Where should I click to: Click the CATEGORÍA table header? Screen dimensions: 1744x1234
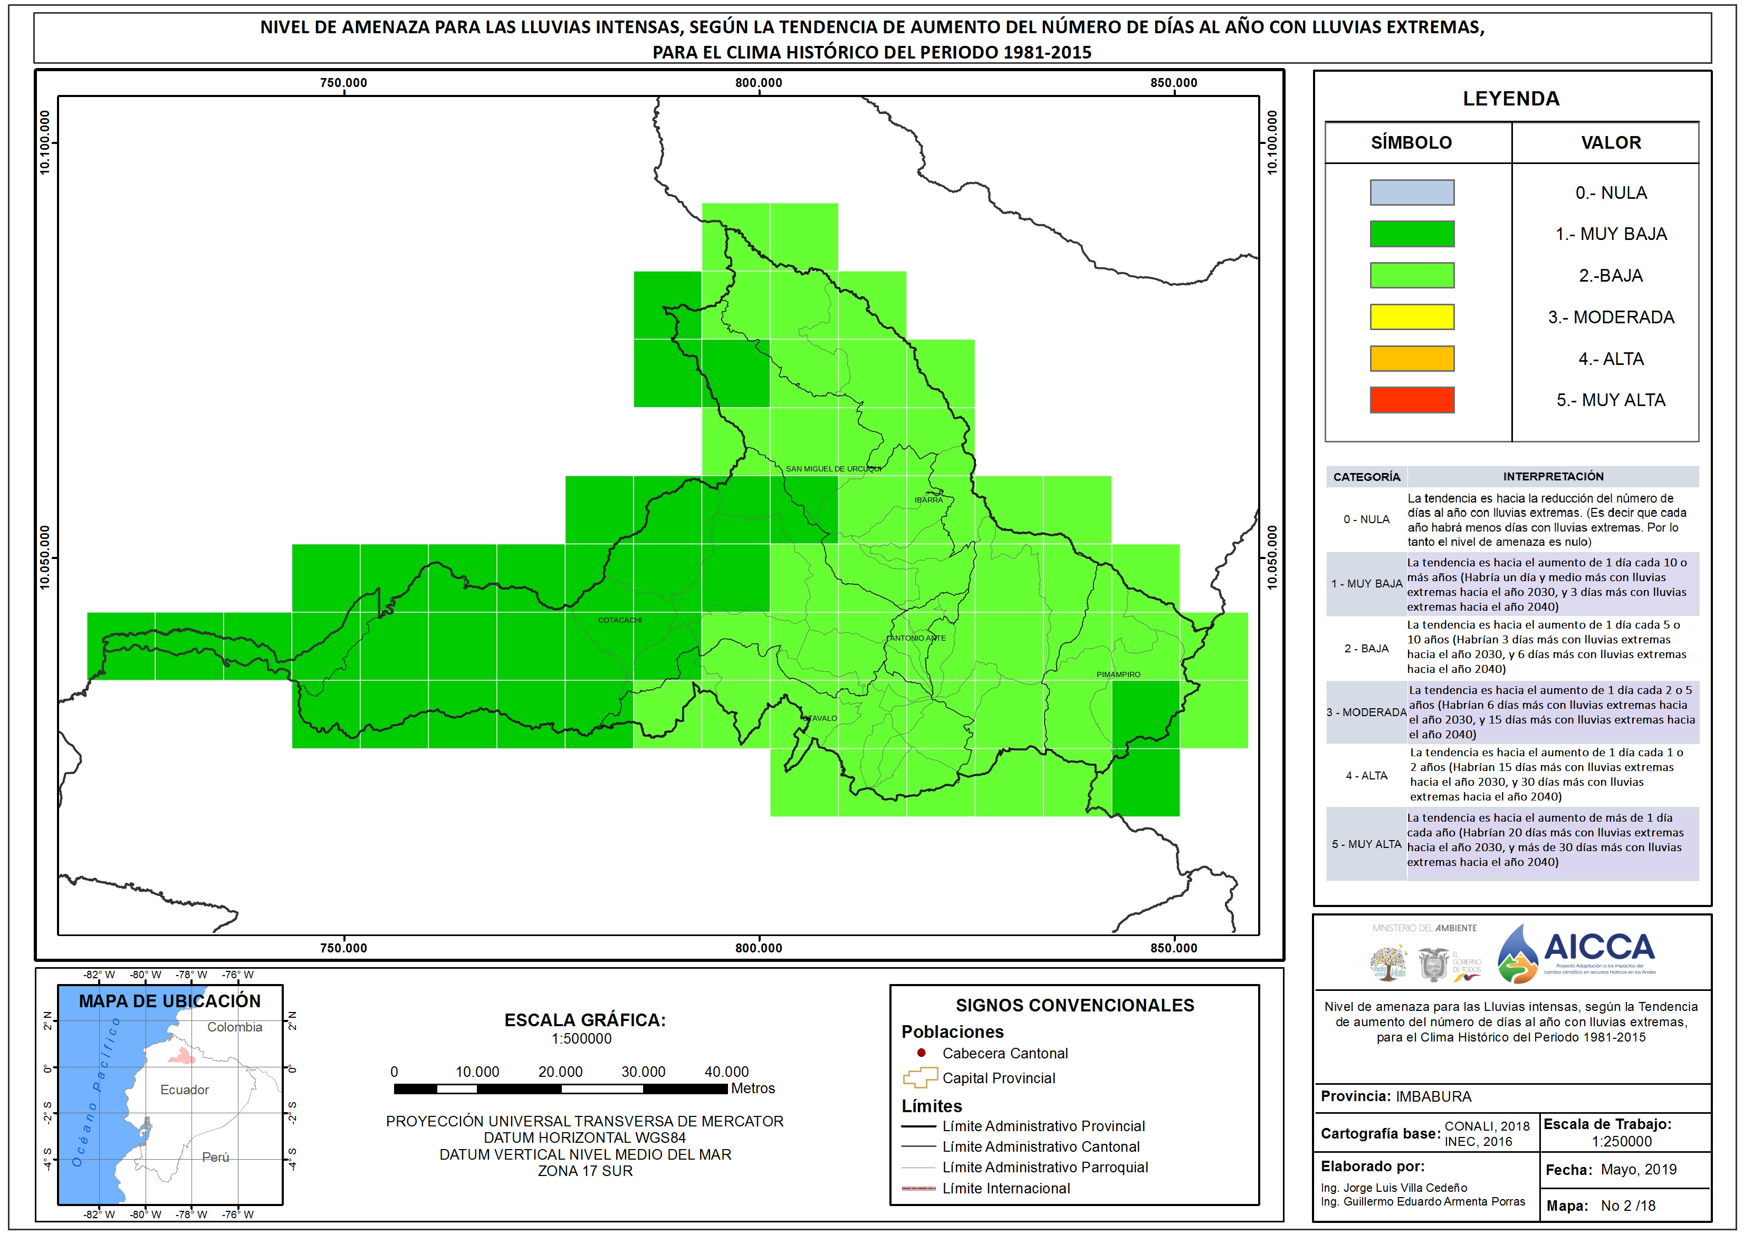[1366, 476]
